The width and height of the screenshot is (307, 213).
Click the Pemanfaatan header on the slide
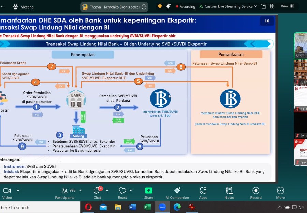tap(231, 55)
